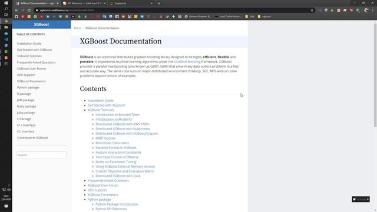This screenshot has height=212, width=377.
Task: Open C Package in sidebar
Action: click(x=24, y=119)
